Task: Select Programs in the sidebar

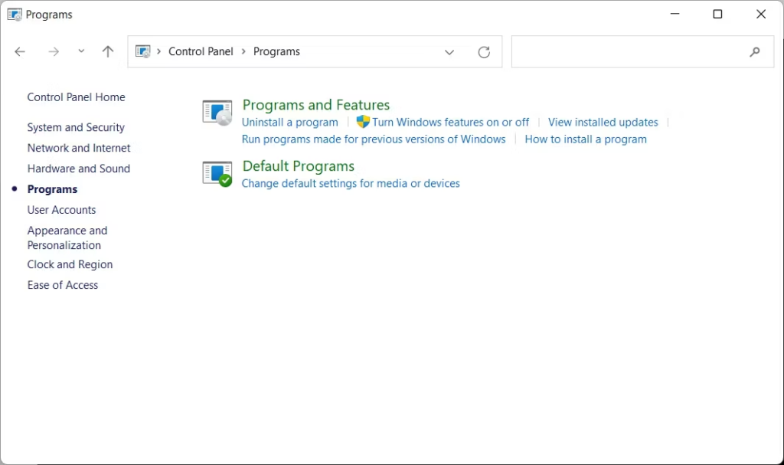Action: point(52,189)
